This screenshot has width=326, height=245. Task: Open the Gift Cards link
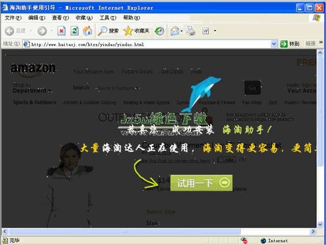click(172, 72)
